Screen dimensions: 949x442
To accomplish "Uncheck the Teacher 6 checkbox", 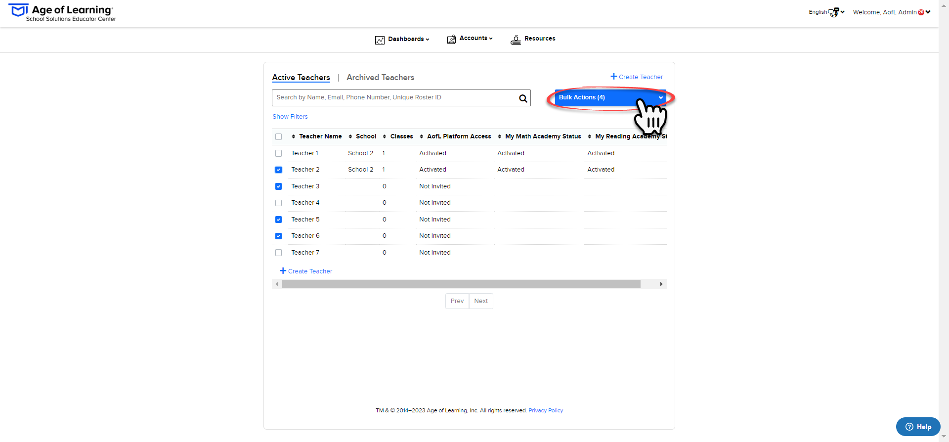I will click(x=279, y=236).
